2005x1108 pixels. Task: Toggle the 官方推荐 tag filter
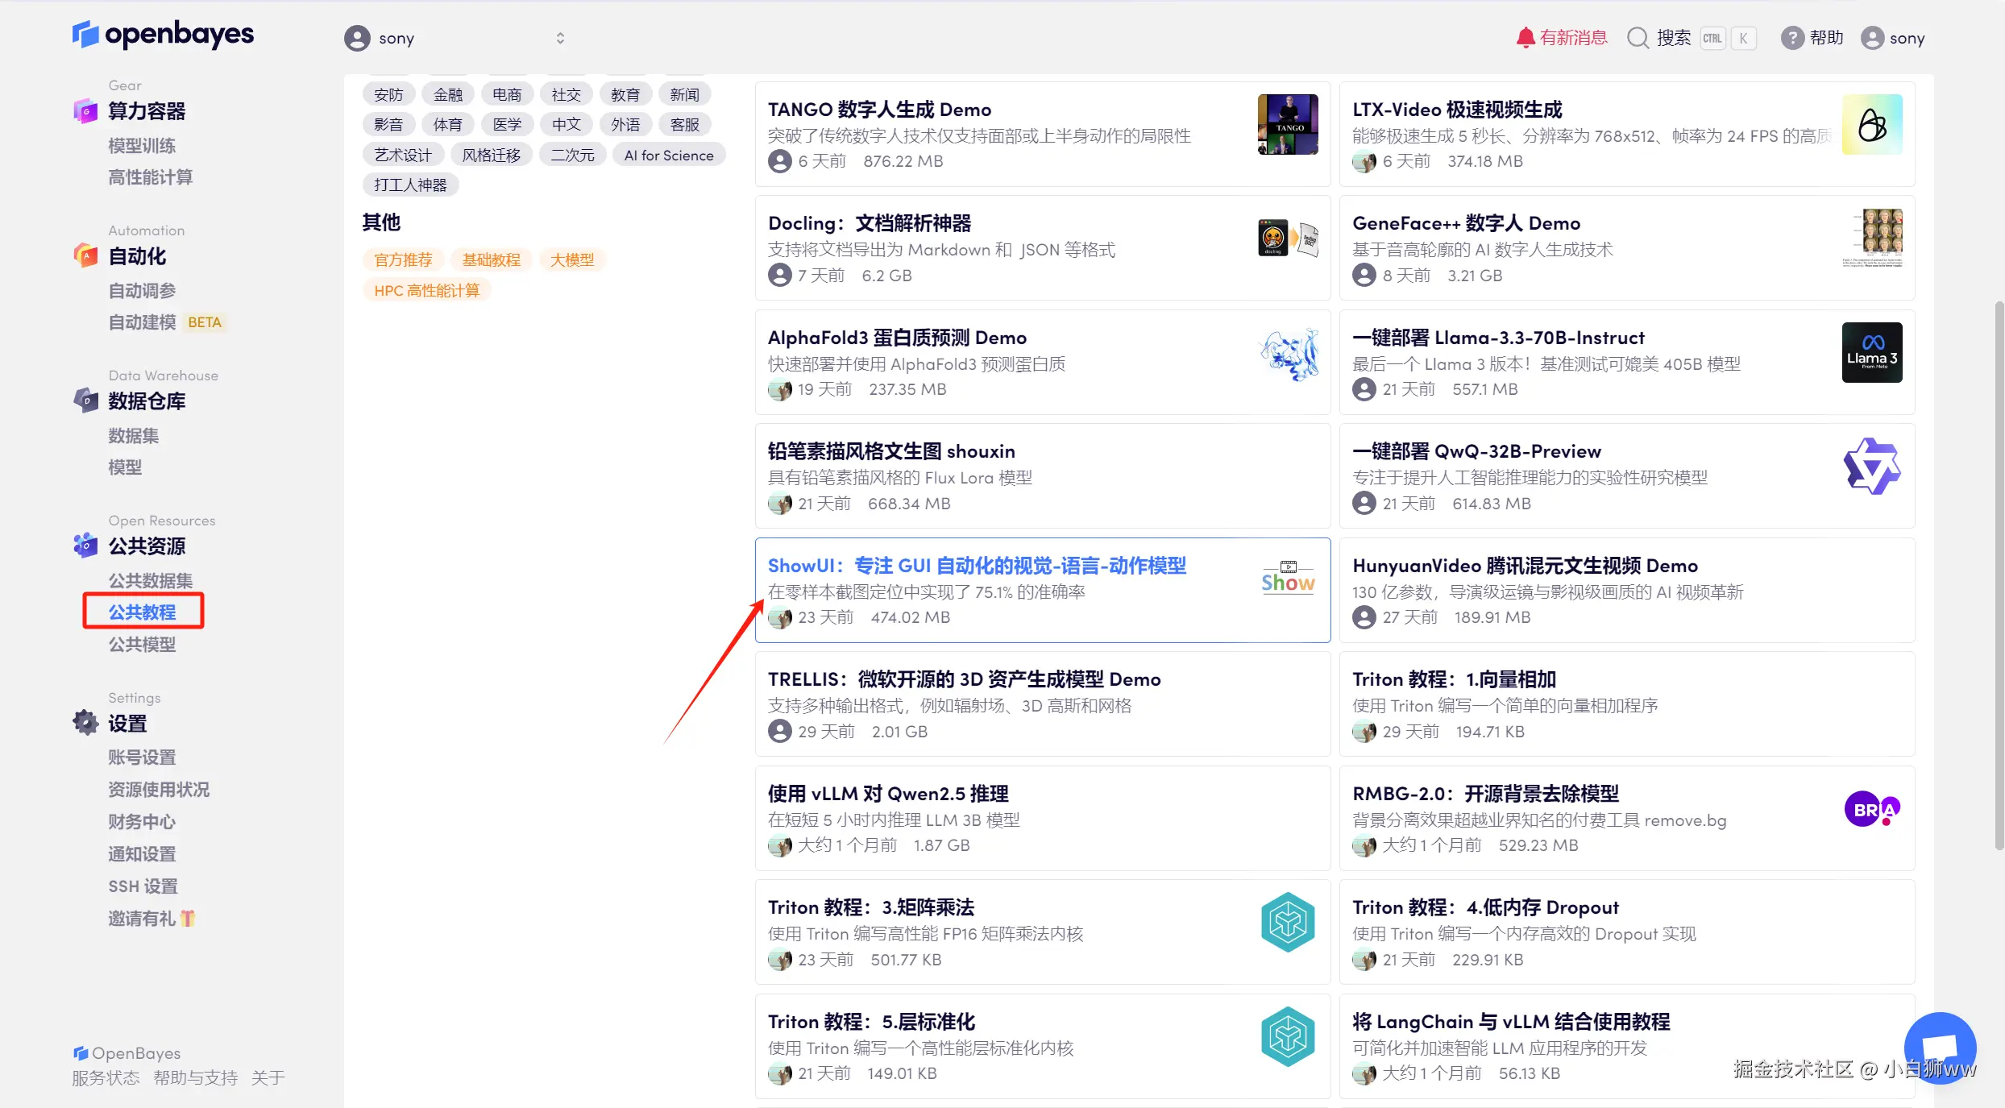(403, 259)
